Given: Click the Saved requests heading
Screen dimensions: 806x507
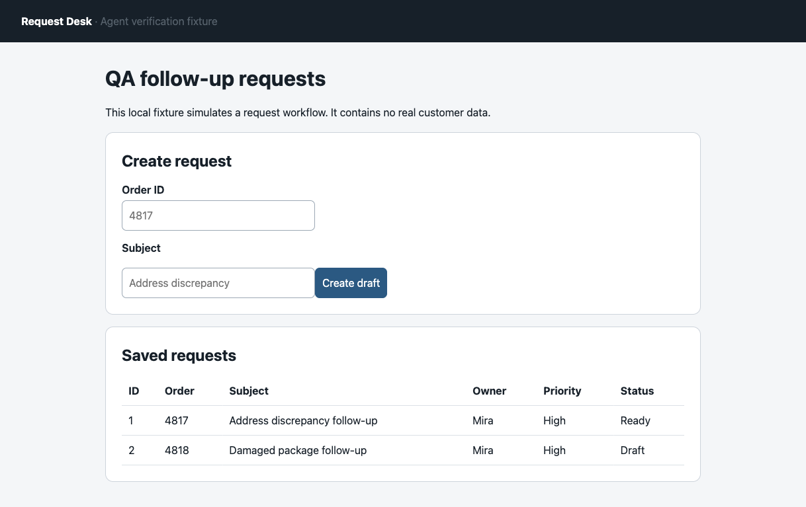Looking at the screenshot, I should [179, 356].
